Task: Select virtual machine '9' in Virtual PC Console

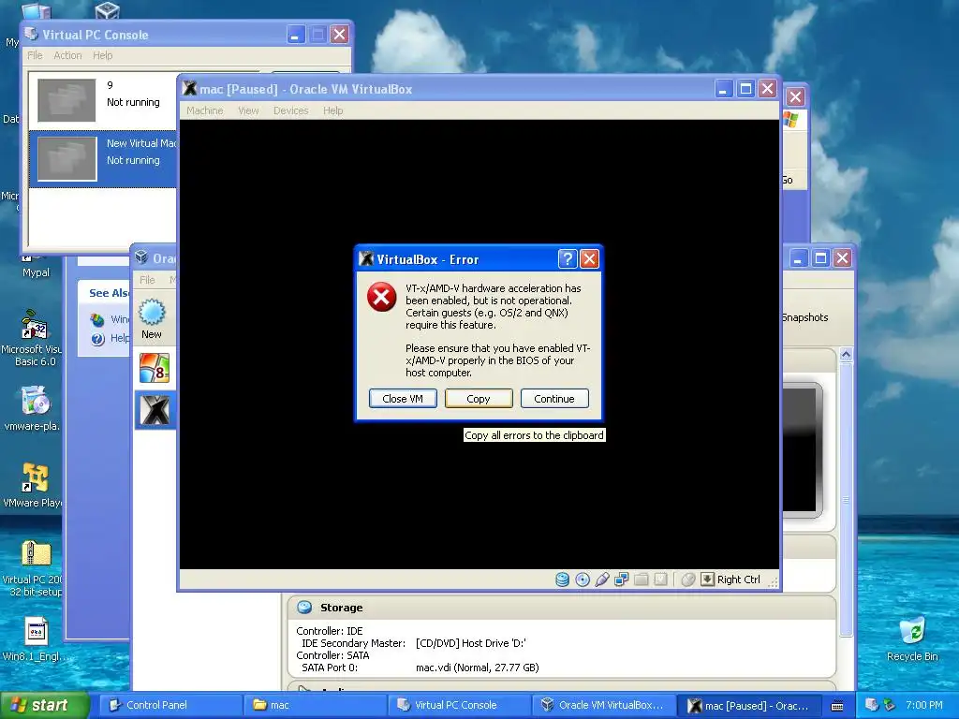Action: point(103,99)
